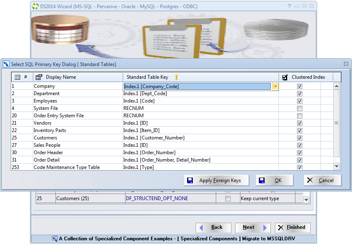Tick the checkbox in Customers (25) row
The image size is (352, 244).
(x=228, y=199)
